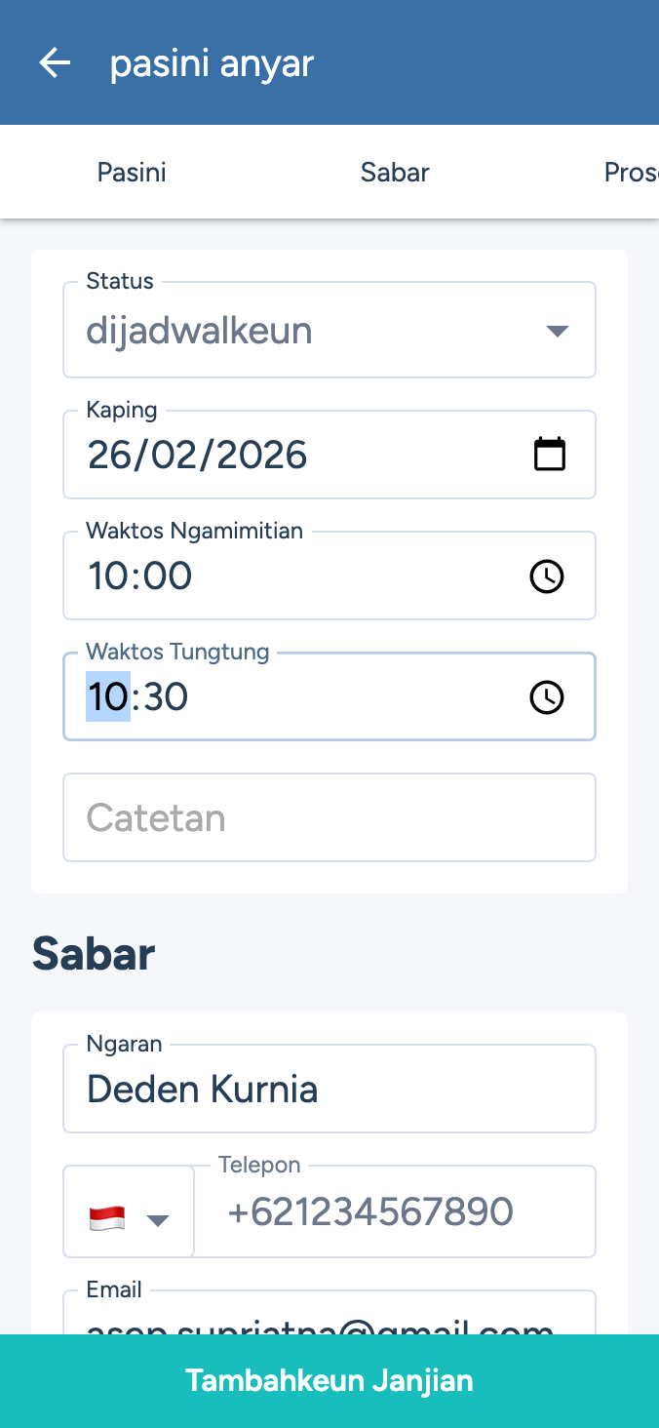
Task: Click the start time value 10:00
Action: pos(140,576)
